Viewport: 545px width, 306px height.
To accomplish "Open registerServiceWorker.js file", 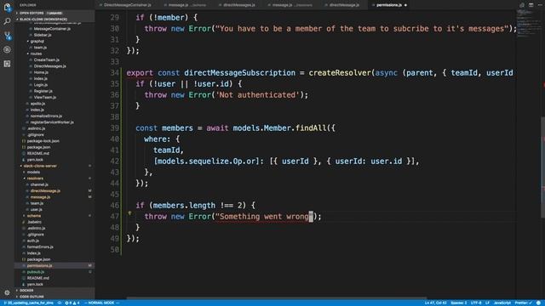I will click(x=52, y=122).
